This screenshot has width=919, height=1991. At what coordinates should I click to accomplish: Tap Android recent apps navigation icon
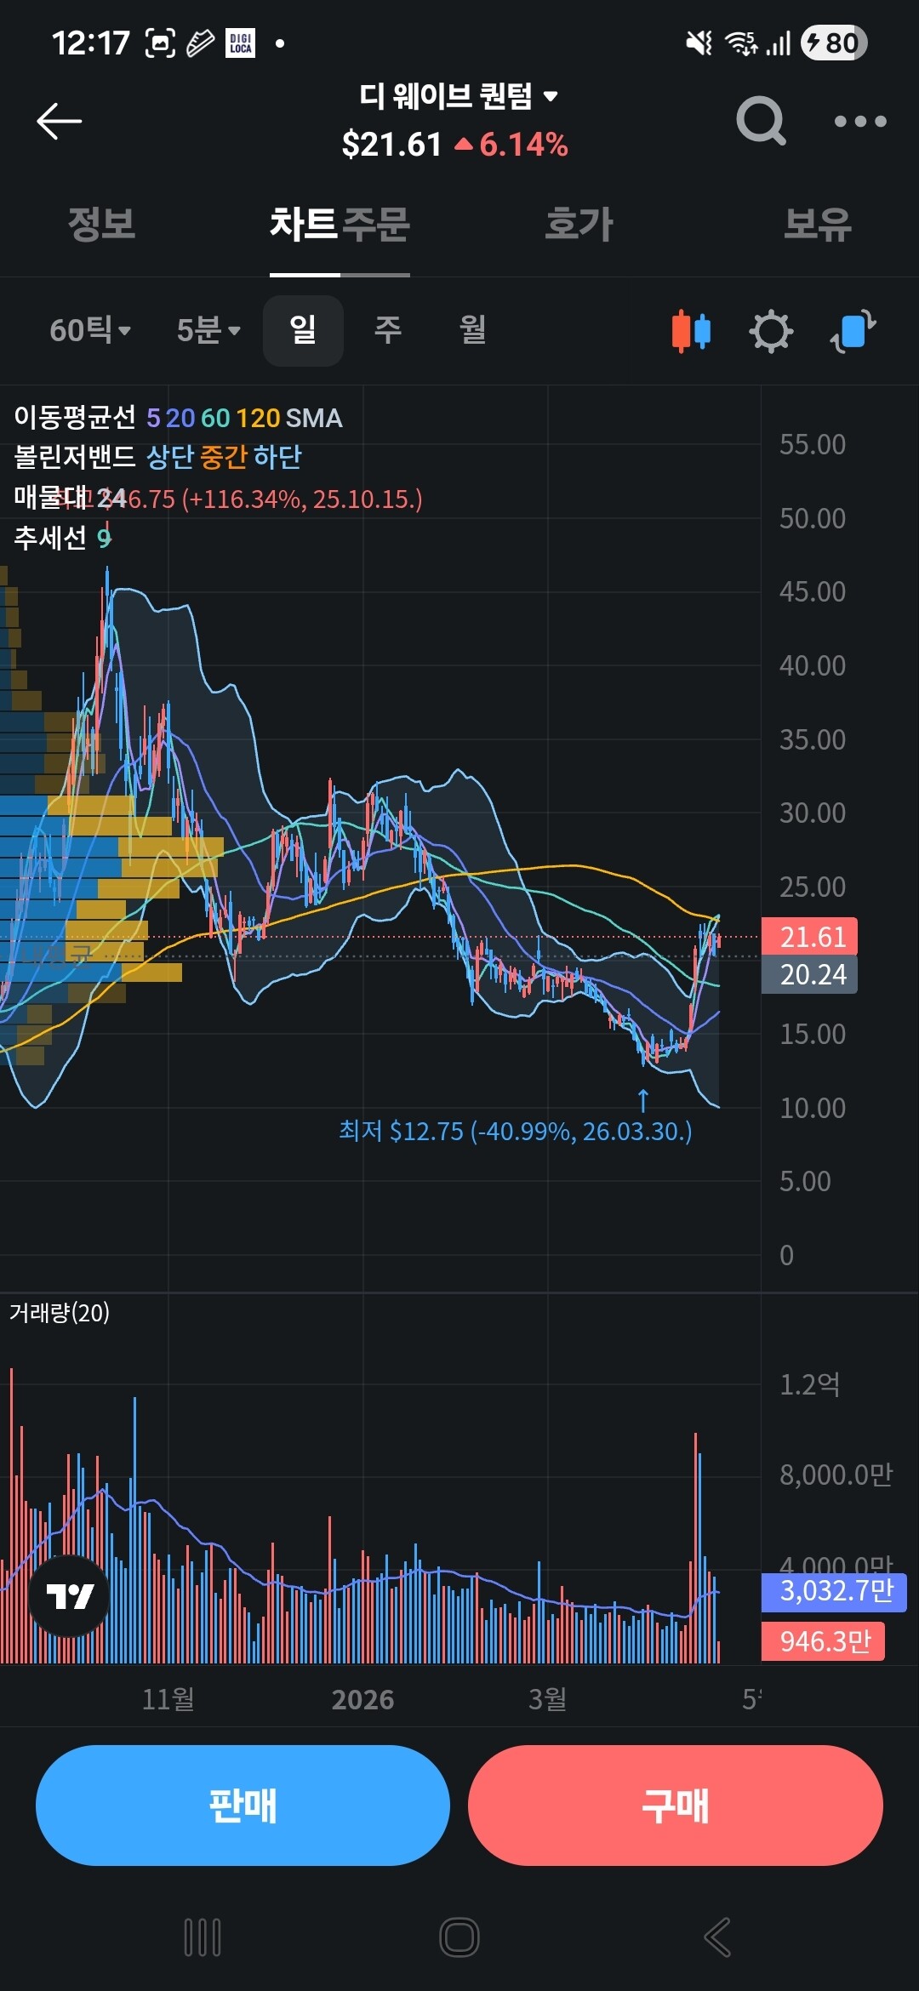pos(203,1937)
